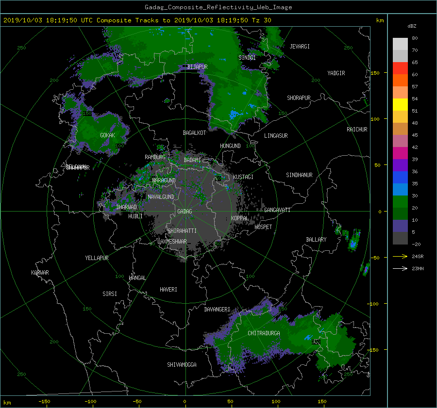Click the BADAMI city label
This screenshot has height=408, width=437.
pos(192,160)
